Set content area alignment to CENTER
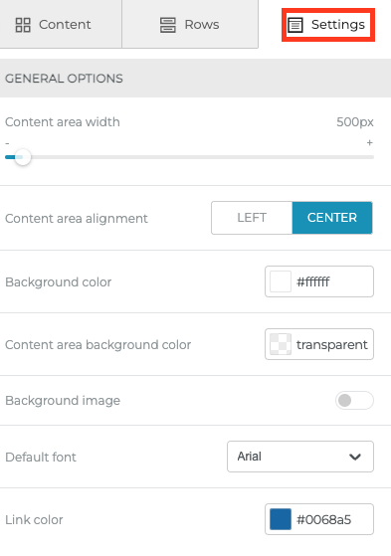 tap(332, 218)
